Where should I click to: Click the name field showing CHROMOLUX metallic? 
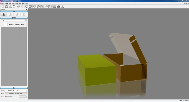point(16,91)
